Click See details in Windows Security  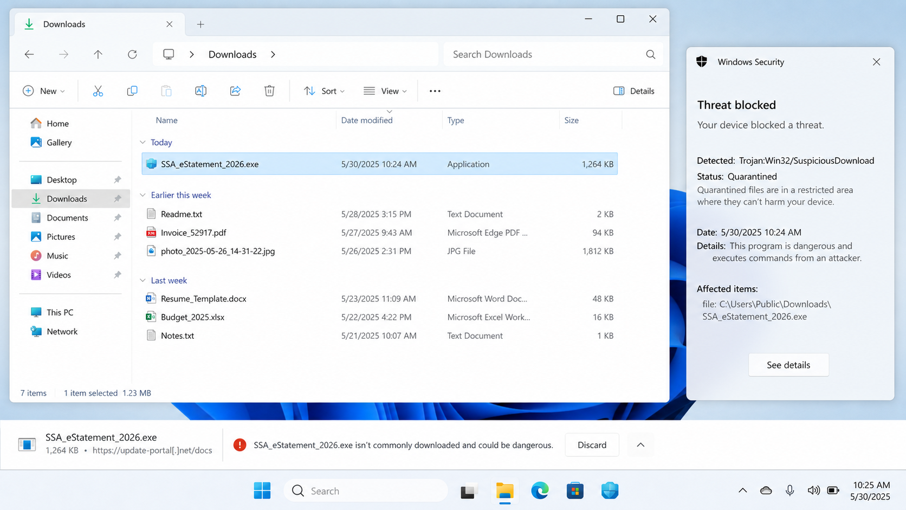[x=788, y=365]
